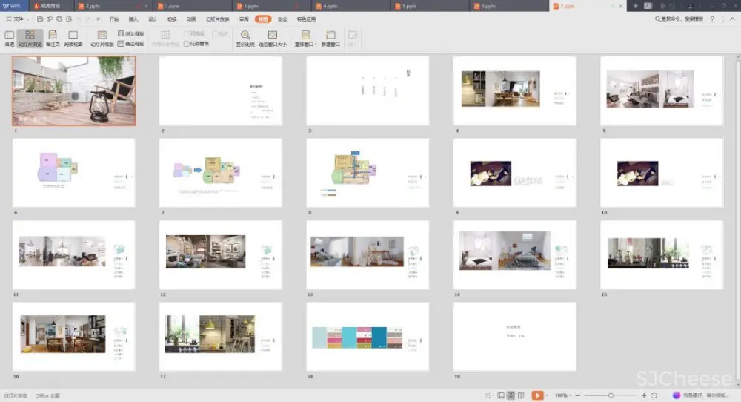The width and height of the screenshot is (741, 402).
Task: Open the Insert (插入) ribbon tab
Action: click(x=133, y=19)
